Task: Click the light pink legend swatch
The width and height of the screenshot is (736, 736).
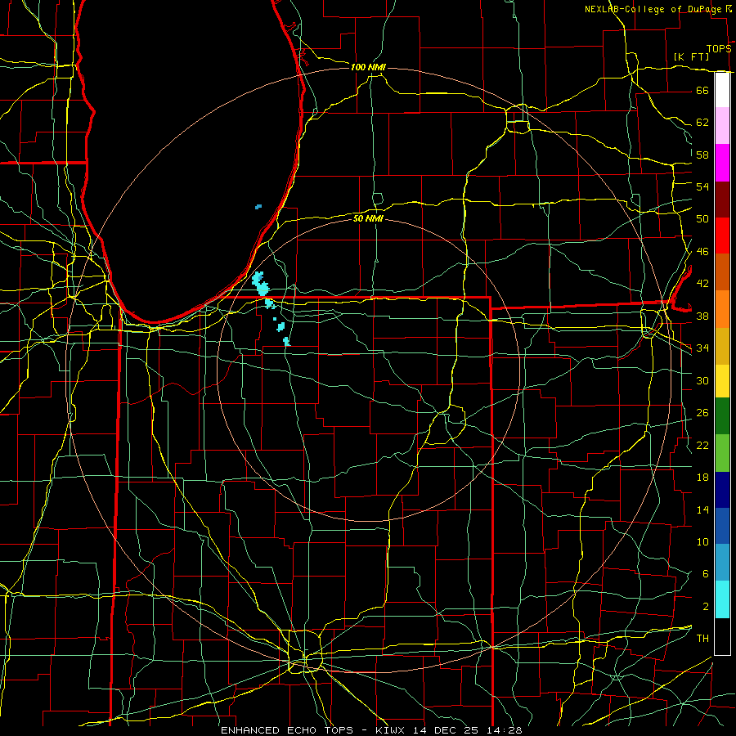Action: (x=722, y=125)
